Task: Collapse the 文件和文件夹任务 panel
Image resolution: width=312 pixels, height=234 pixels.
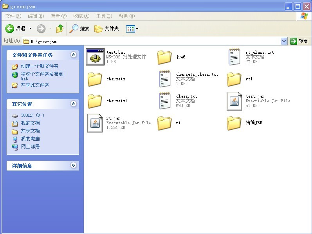Action: coord(74,55)
